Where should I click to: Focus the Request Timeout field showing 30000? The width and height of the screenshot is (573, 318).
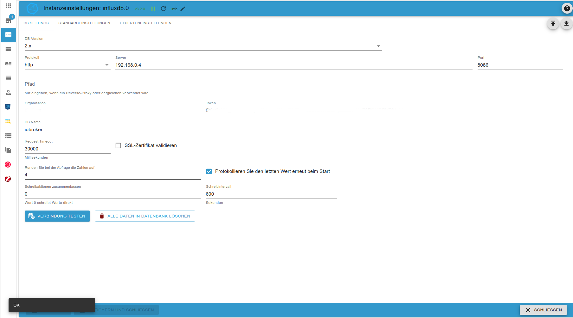tap(68, 149)
